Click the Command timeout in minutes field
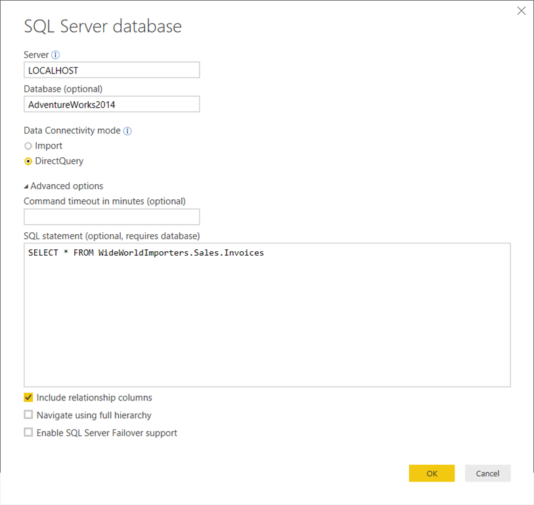The height and width of the screenshot is (505, 534). coord(112,217)
